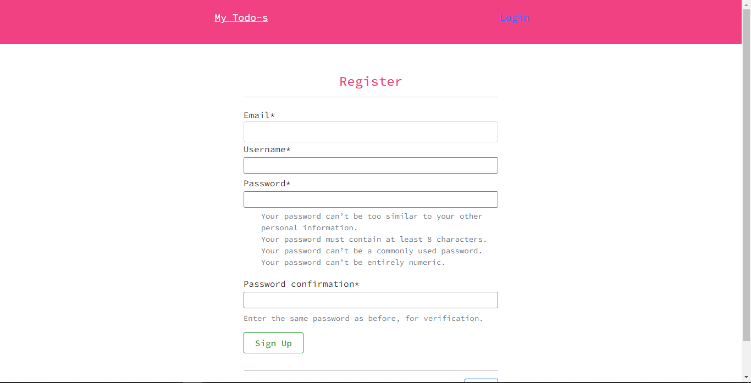Click the password requirements help text
Viewport: 751px width, 383px height.
click(x=372, y=239)
